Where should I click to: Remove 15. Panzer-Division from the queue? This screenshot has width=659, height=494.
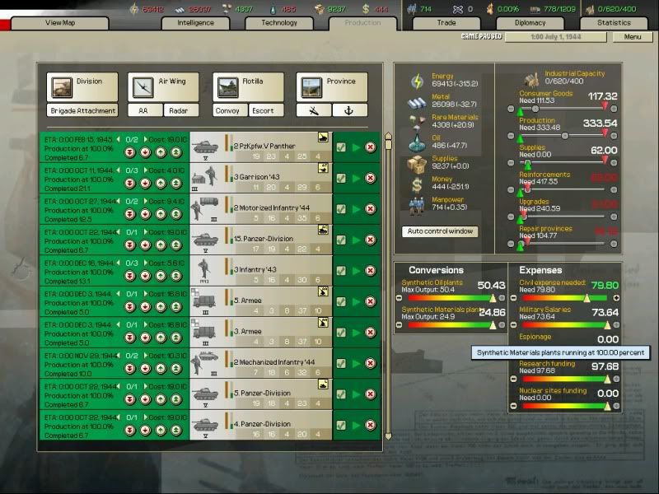pyautogui.click(x=371, y=240)
